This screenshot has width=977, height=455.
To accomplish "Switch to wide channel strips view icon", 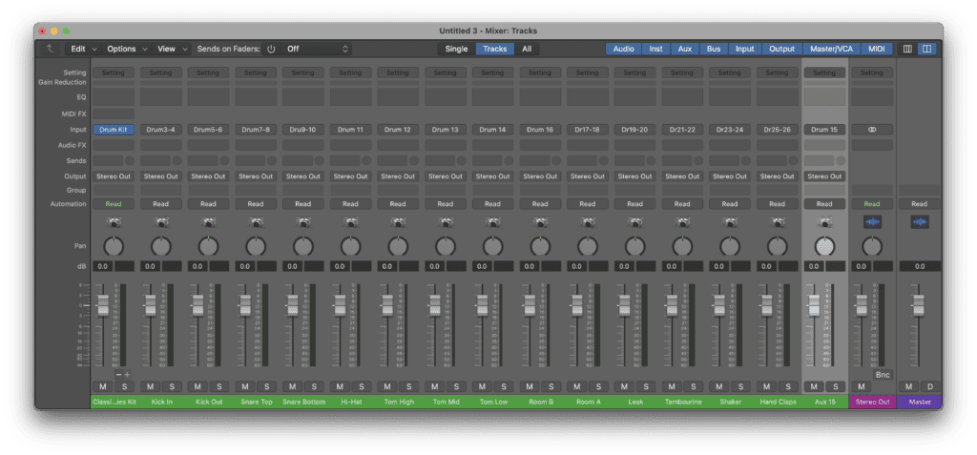I will click(x=926, y=49).
